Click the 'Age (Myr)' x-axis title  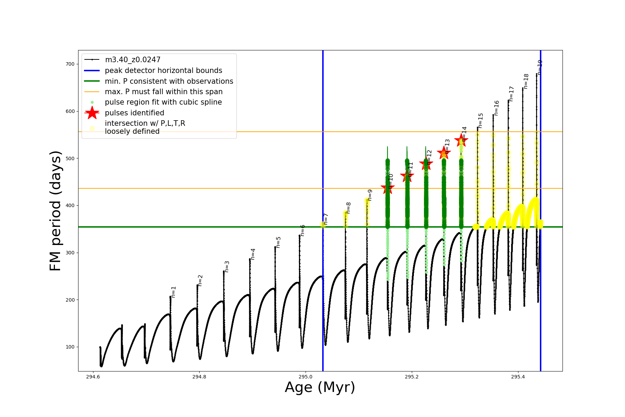pos(320,387)
